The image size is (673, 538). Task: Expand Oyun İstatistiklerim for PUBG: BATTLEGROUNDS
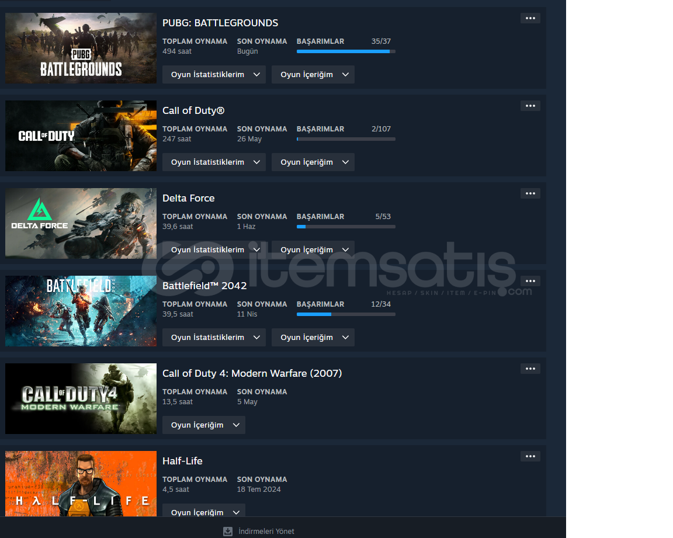pos(214,75)
